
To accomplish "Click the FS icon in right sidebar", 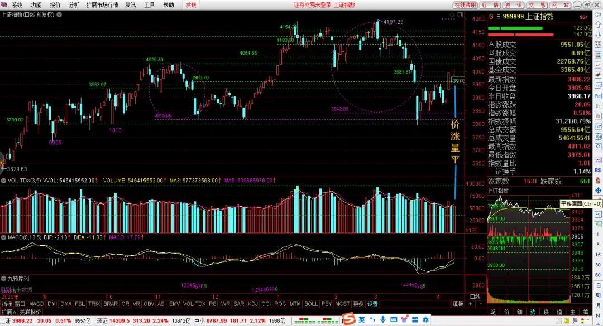I will point(598,215).
